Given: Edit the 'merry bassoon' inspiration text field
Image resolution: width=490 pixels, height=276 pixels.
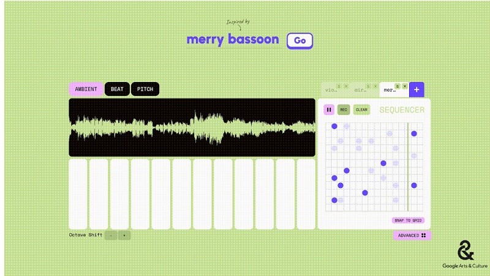Looking at the screenshot, I should (233, 40).
